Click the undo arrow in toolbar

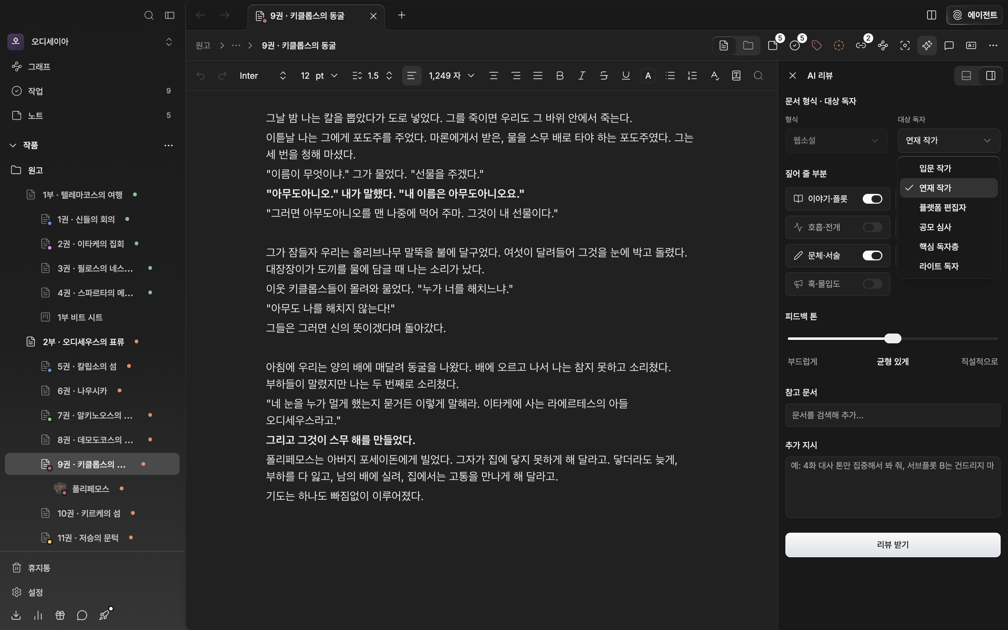pyautogui.click(x=200, y=75)
